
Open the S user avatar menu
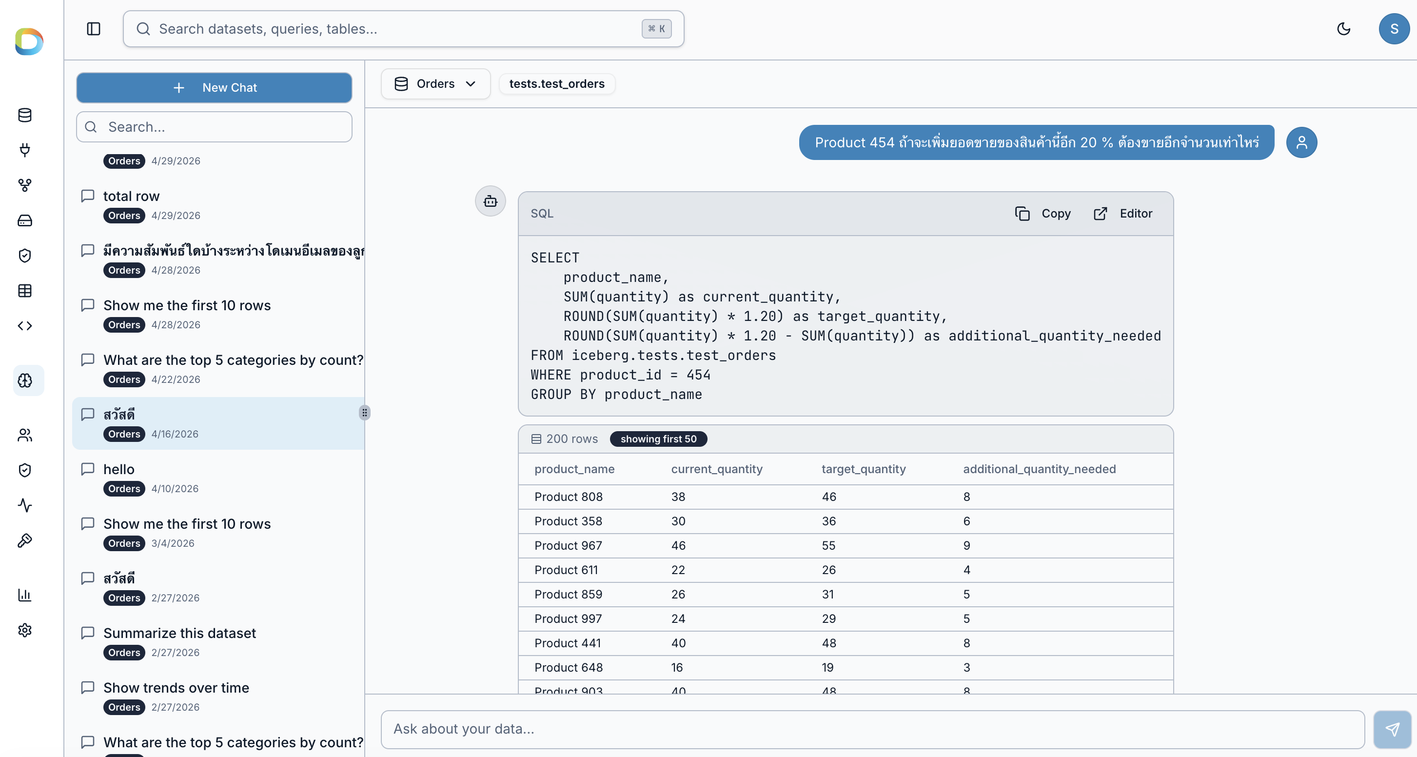pyautogui.click(x=1394, y=29)
